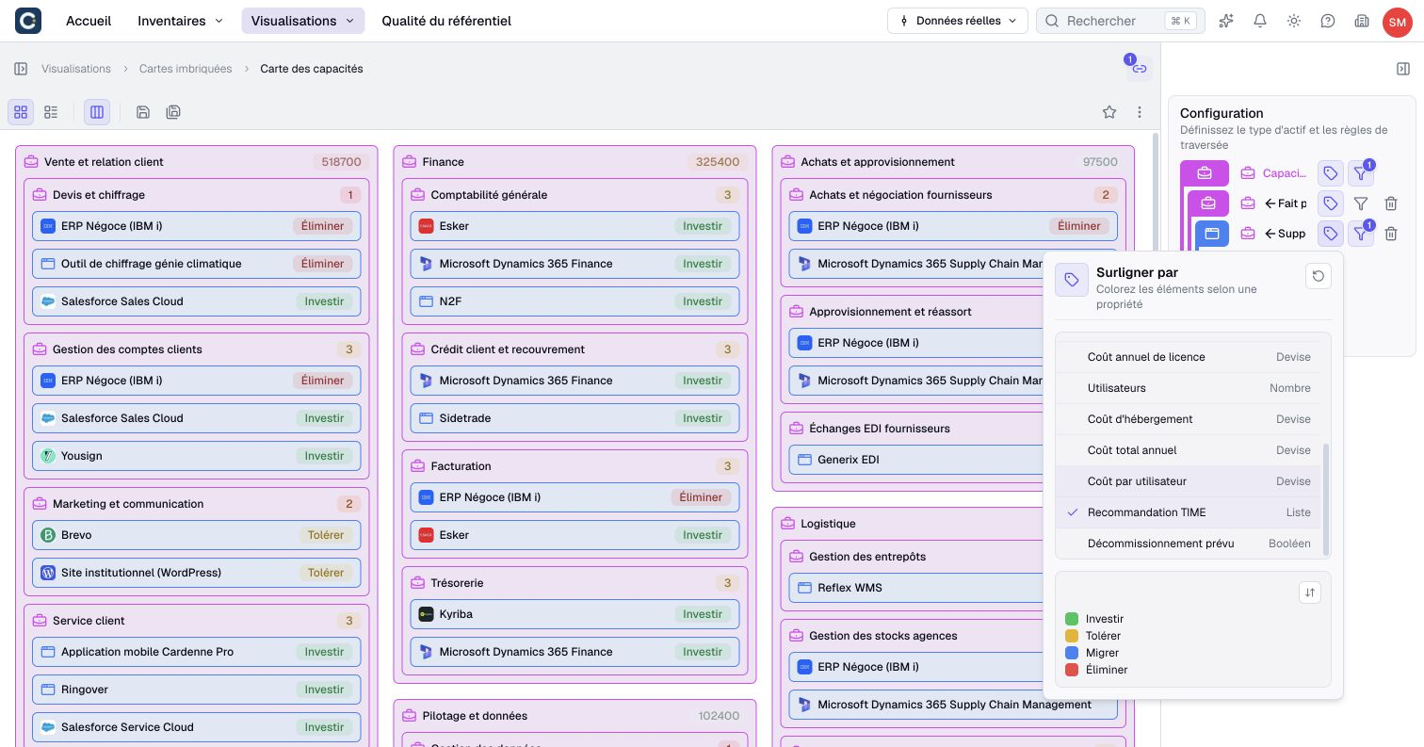This screenshot has height=747, width=1424.
Task: Toggle the column layout view
Action: [97, 112]
